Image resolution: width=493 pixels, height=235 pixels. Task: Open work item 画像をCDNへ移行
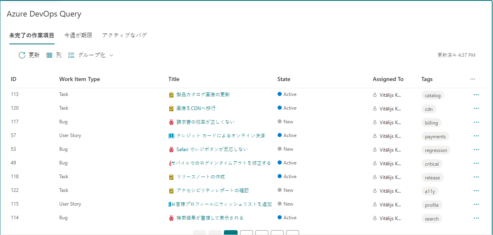tap(196, 108)
